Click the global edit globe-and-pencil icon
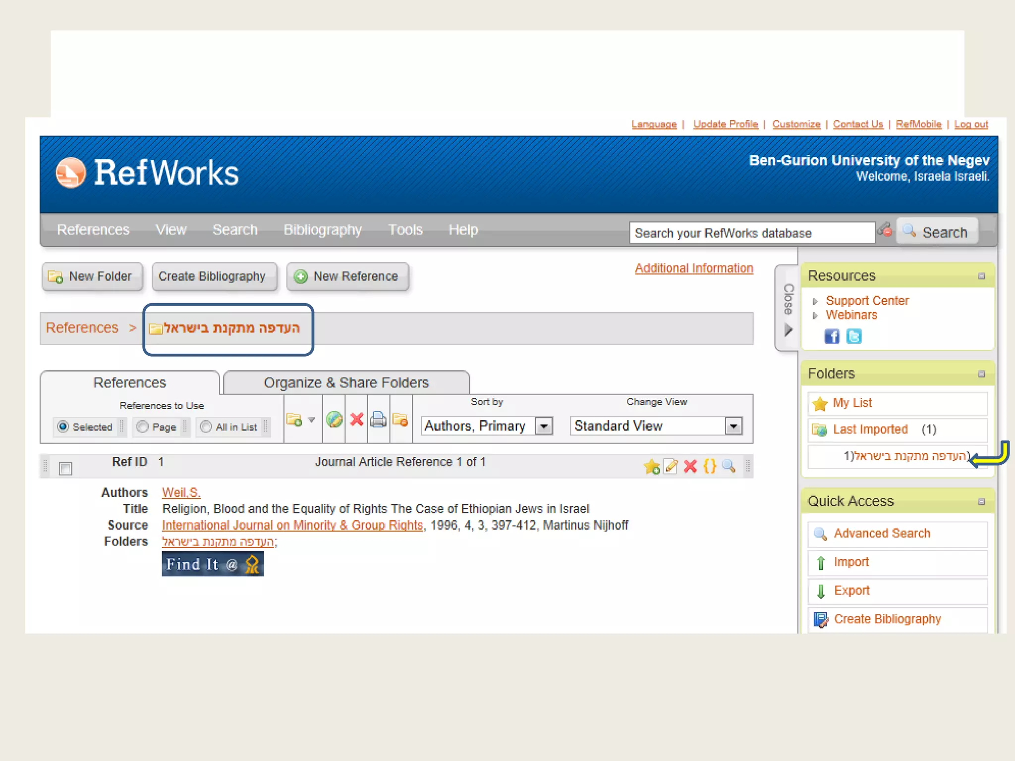 [x=335, y=420]
